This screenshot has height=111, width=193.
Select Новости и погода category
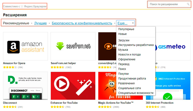pyautogui.click(x=129, y=54)
